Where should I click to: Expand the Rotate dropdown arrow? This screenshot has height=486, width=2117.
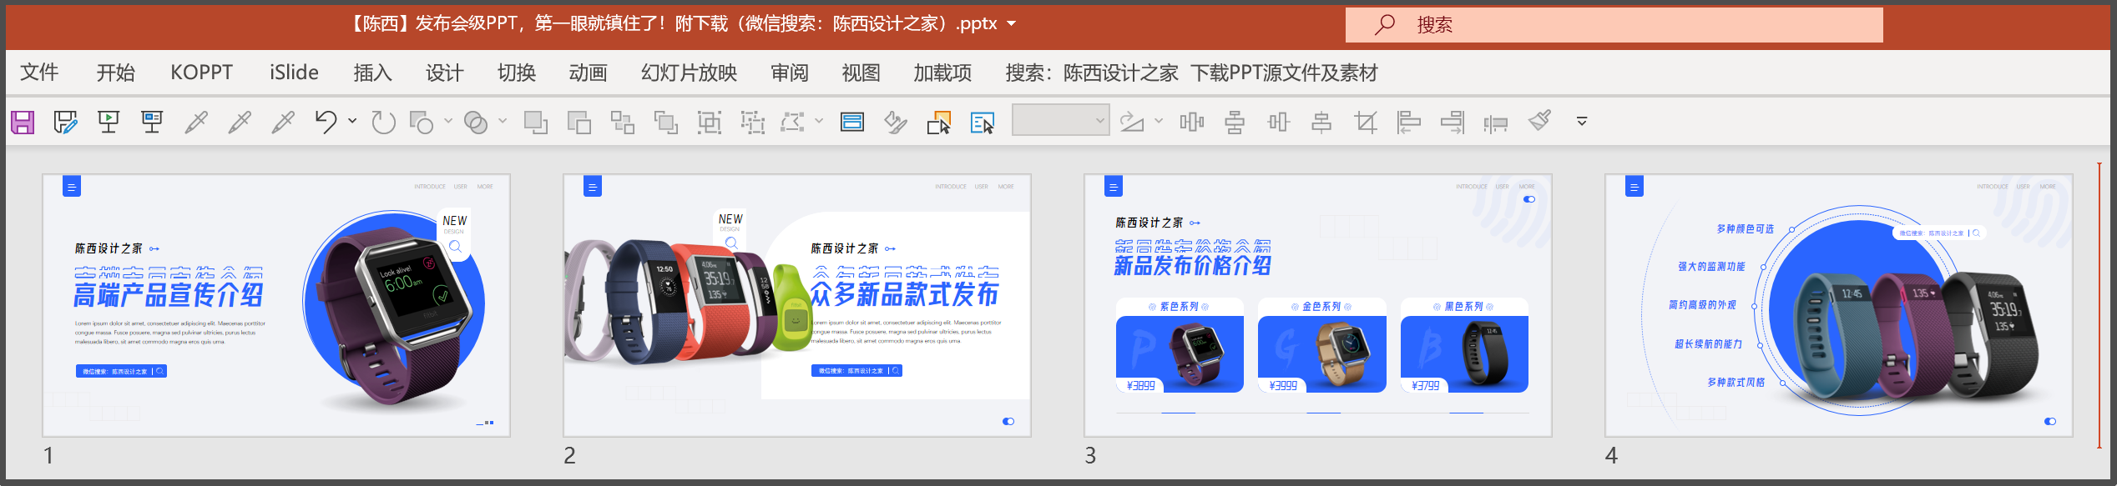[1159, 122]
